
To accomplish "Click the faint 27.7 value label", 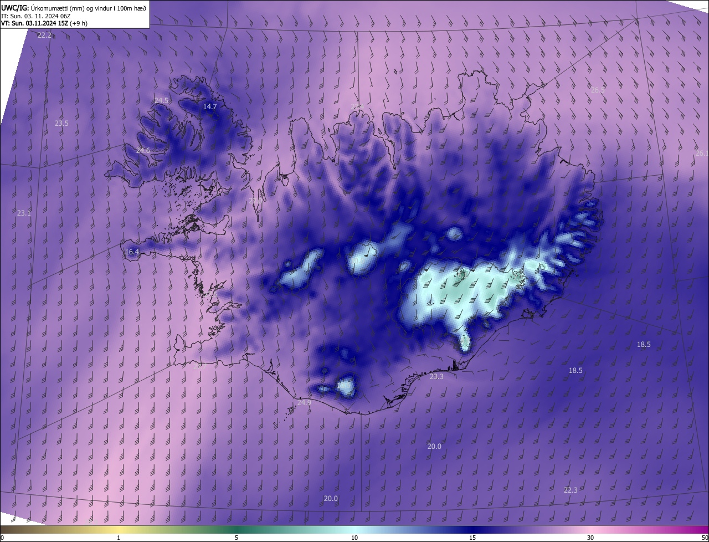I will point(201,366).
